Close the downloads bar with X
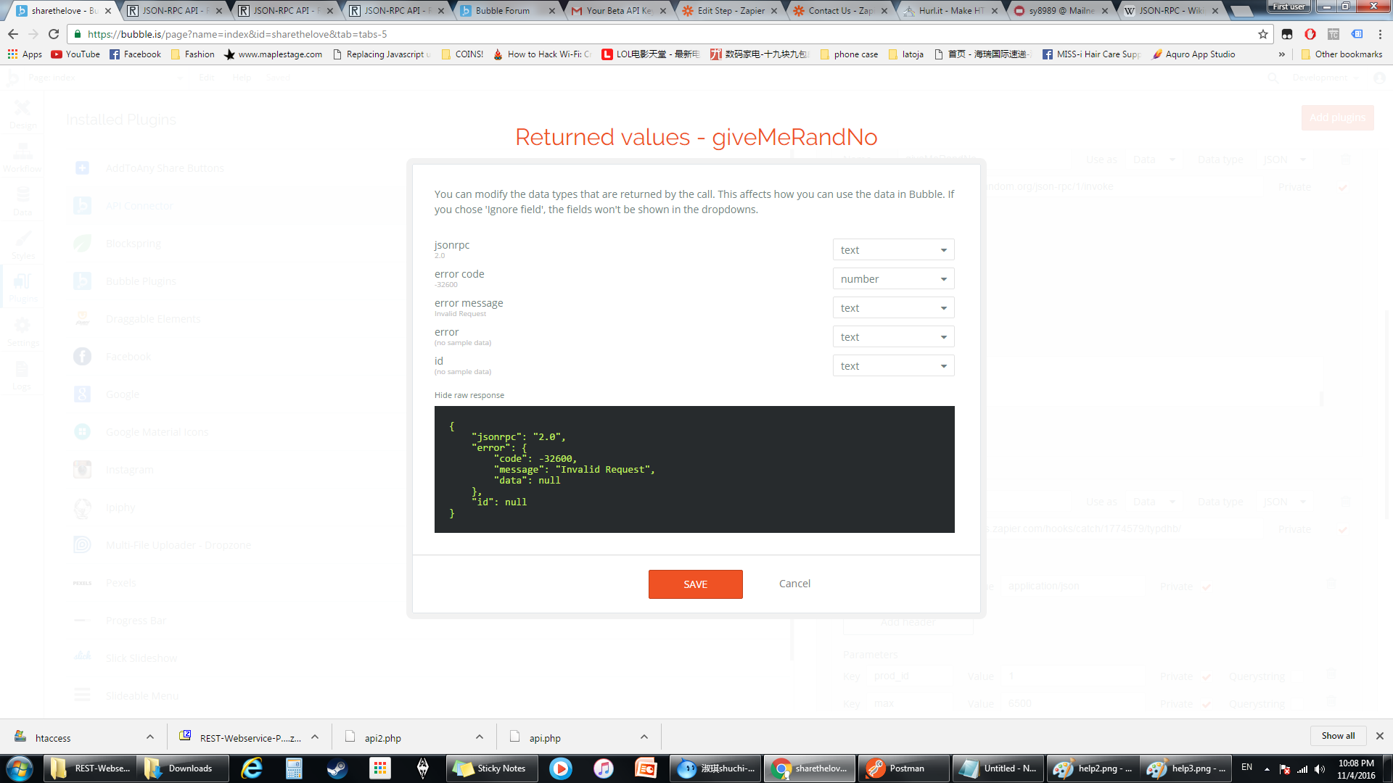The height and width of the screenshot is (783, 1393). [1380, 736]
